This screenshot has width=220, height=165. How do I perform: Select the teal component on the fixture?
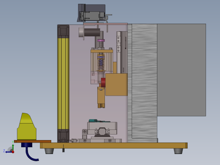[x=93, y=121]
